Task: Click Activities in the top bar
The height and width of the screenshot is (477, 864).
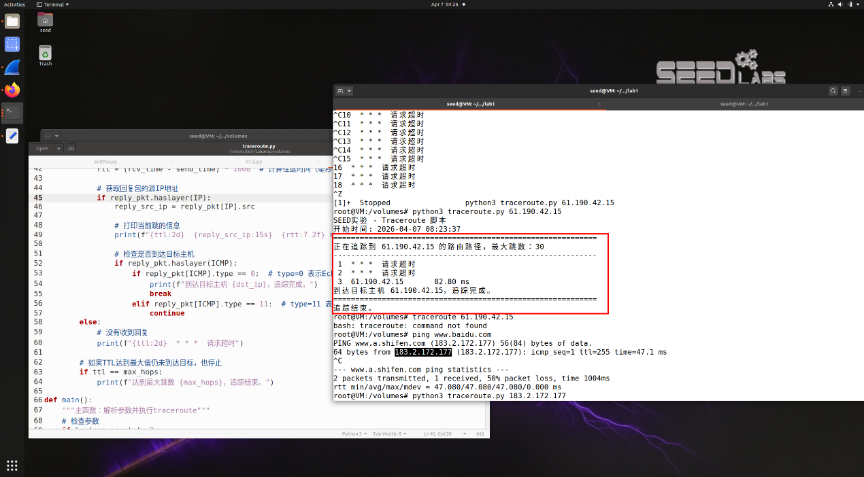Action: [14, 4]
